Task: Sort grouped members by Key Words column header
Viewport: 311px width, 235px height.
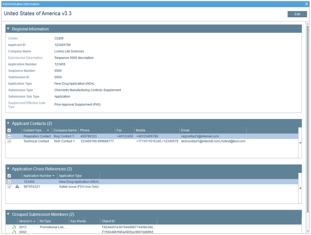Action: pos(85,221)
